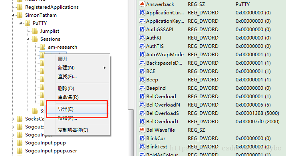
Task: Click the ApplicationKey... DWORD value icon
Action: [x=142, y=21]
